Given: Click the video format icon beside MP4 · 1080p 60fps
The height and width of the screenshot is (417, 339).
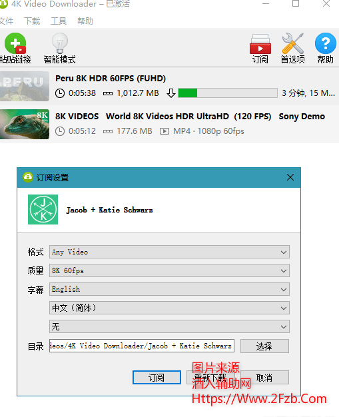Looking at the screenshot, I should (x=165, y=131).
